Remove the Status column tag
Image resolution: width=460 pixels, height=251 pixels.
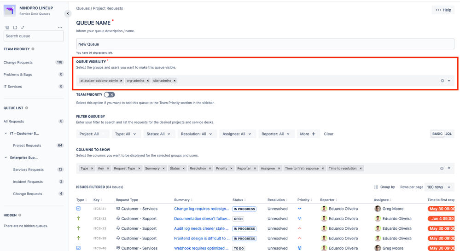coord(184,169)
